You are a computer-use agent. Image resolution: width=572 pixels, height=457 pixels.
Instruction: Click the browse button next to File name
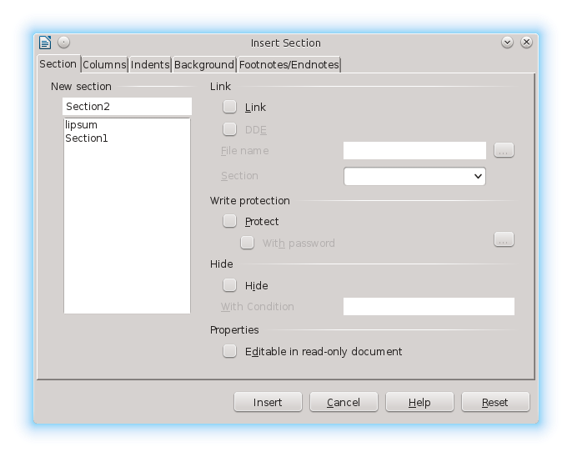504,150
